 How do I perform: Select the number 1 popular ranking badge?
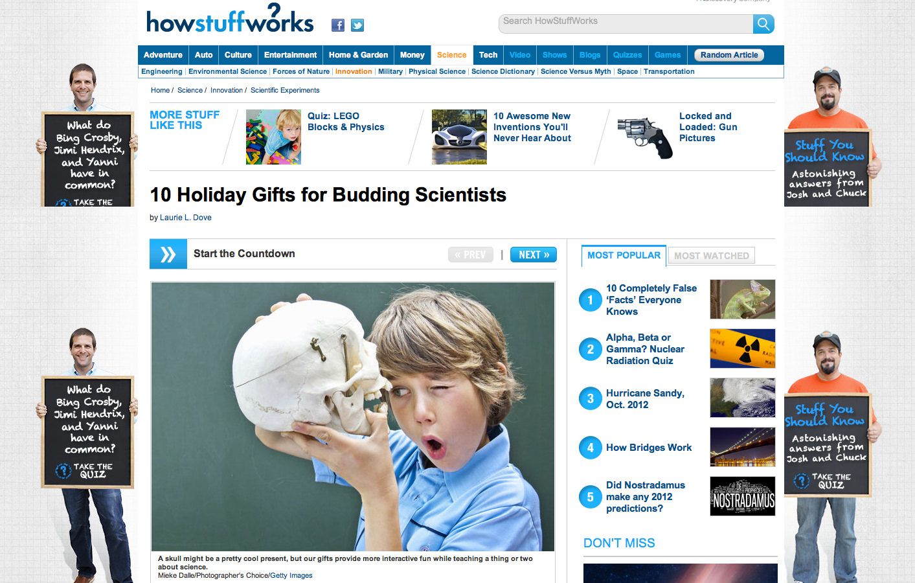[591, 300]
